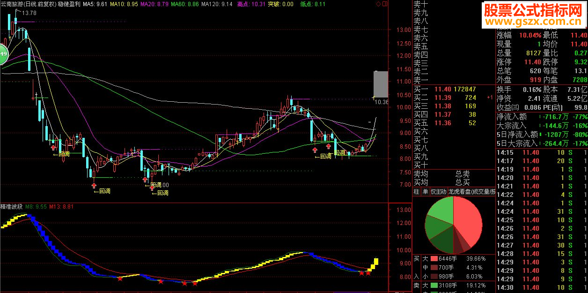Click the 19.12% large sell percentage
Viewport: 588px width, 293px height.
[x=475, y=285]
